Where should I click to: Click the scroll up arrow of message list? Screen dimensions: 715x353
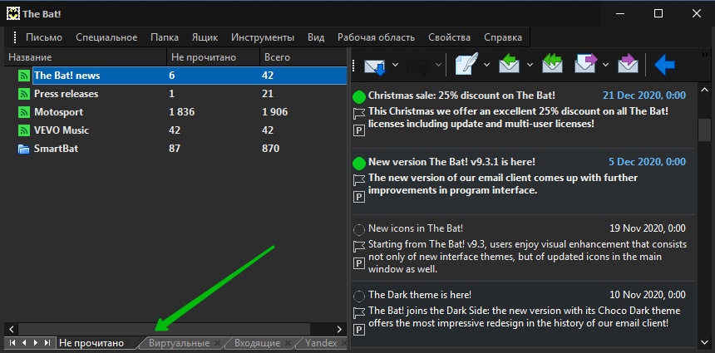704,89
